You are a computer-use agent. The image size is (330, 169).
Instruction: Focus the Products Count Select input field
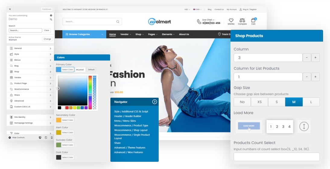[x=277, y=157]
